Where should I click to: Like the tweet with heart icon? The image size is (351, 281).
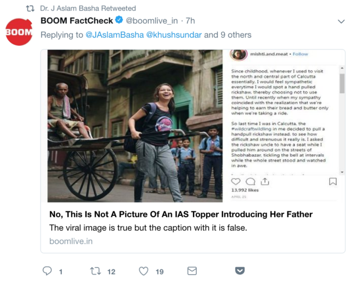(144, 271)
